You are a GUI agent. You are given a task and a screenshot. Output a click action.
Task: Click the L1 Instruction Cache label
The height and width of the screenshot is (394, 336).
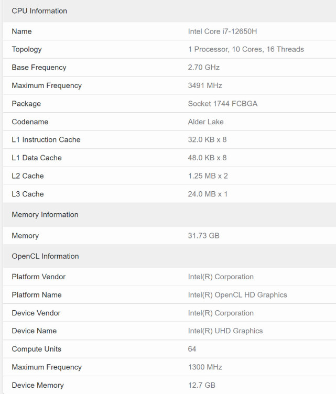coord(46,140)
